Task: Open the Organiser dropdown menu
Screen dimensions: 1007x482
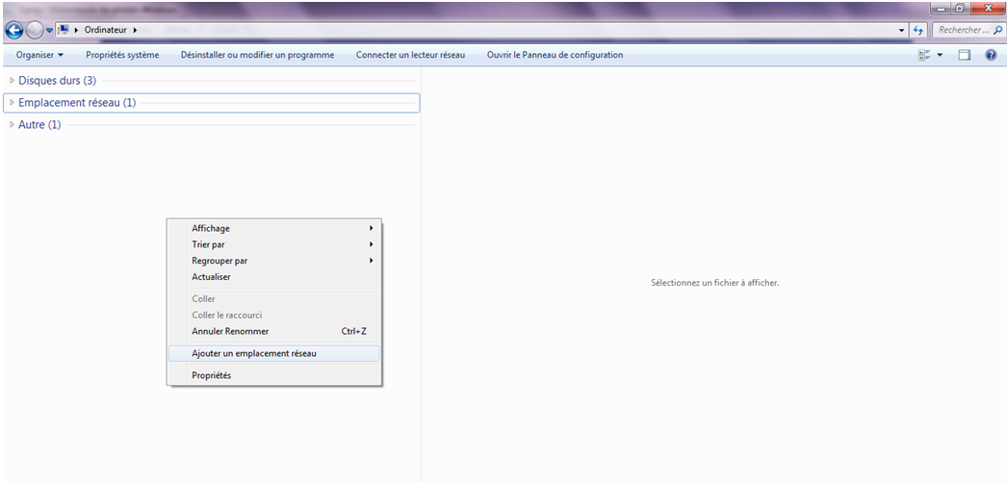Action: (x=39, y=55)
